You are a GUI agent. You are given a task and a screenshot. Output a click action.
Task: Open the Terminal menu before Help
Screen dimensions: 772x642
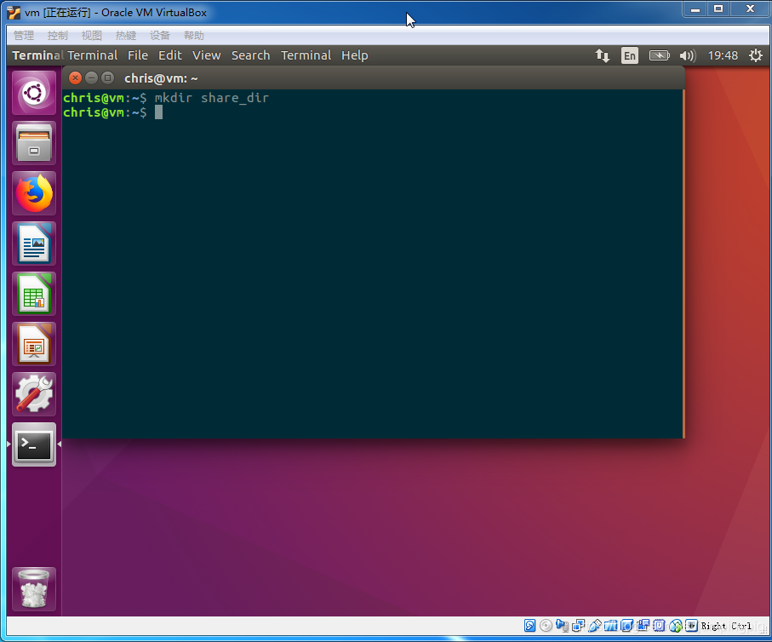tap(306, 55)
